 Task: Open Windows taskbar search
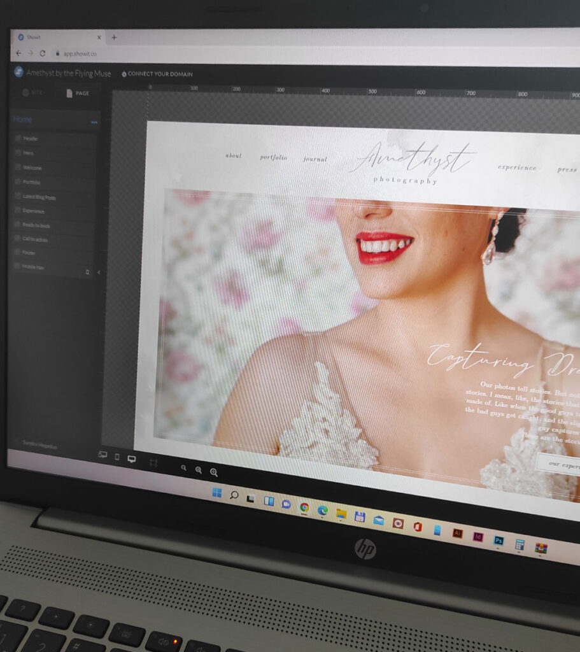(234, 495)
